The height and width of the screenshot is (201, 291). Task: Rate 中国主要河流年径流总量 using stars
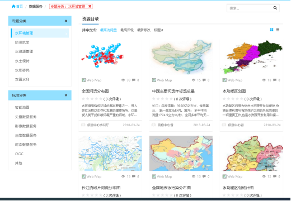(162, 99)
